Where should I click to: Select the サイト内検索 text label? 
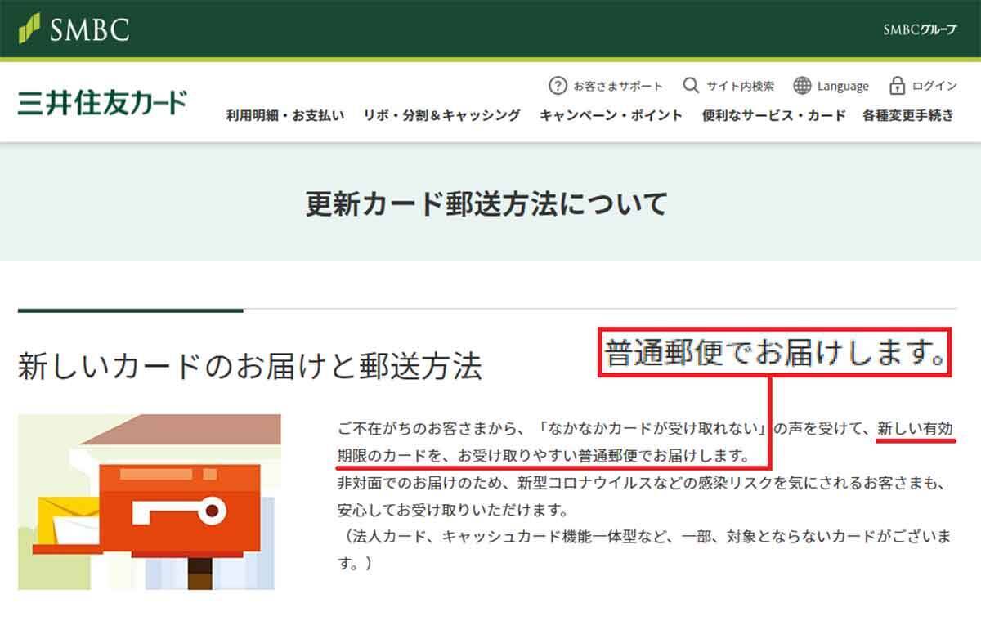pos(740,86)
